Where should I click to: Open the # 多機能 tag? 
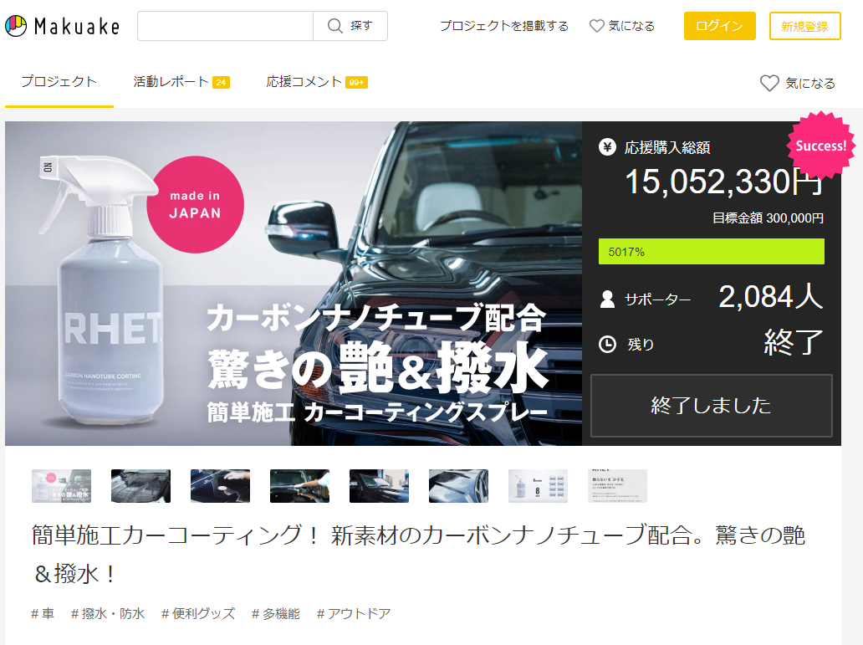[x=276, y=613]
